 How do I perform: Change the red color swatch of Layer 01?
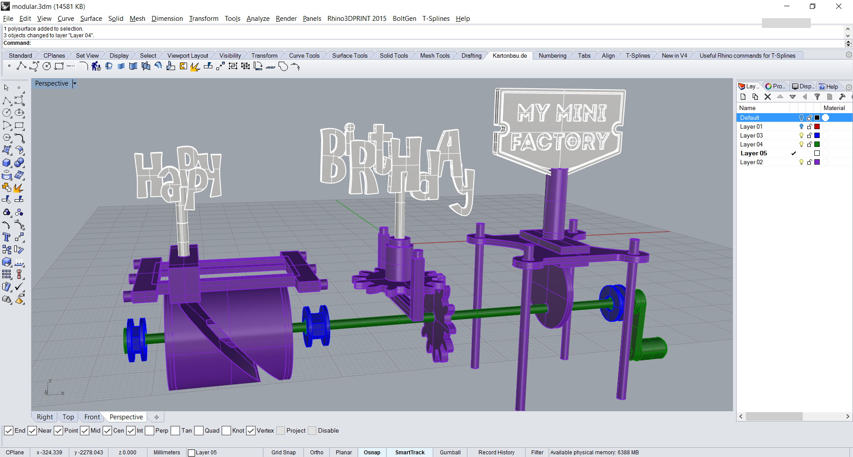(x=817, y=127)
